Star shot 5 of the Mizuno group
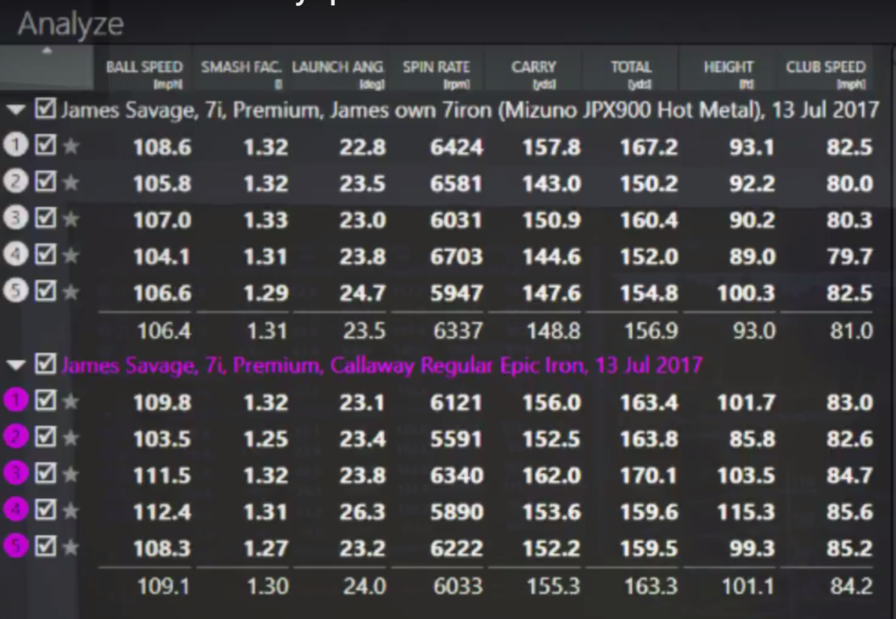The height and width of the screenshot is (619, 896). (x=71, y=292)
